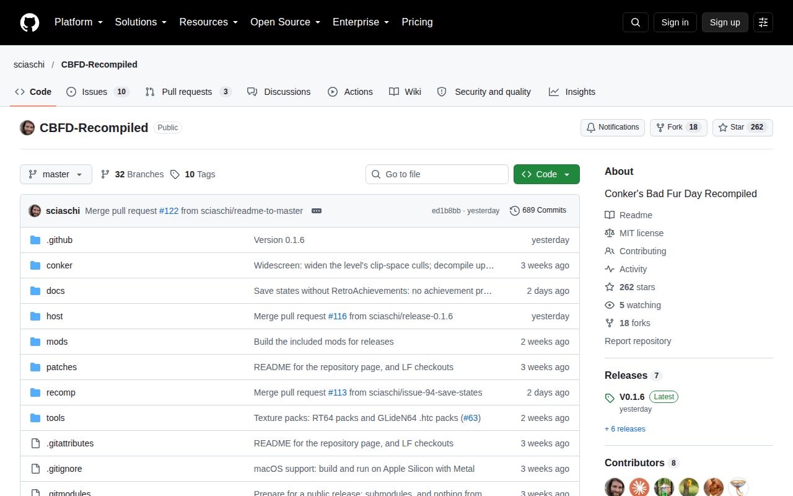The height and width of the screenshot is (496, 793).
Task: Click the sciaschi avatar beside repository title
Action: point(27,128)
